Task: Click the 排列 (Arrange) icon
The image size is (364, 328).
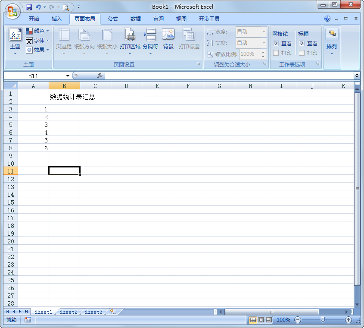Action: click(332, 39)
